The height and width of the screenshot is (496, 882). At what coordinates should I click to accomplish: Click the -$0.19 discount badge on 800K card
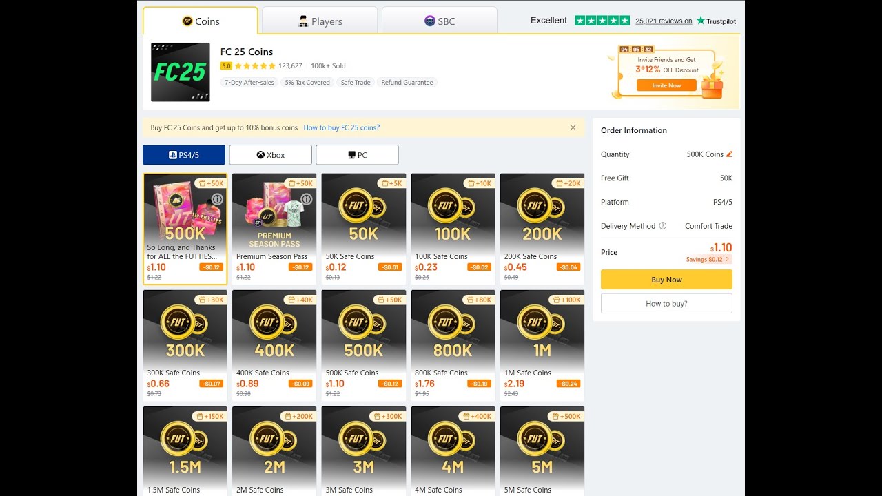[480, 384]
